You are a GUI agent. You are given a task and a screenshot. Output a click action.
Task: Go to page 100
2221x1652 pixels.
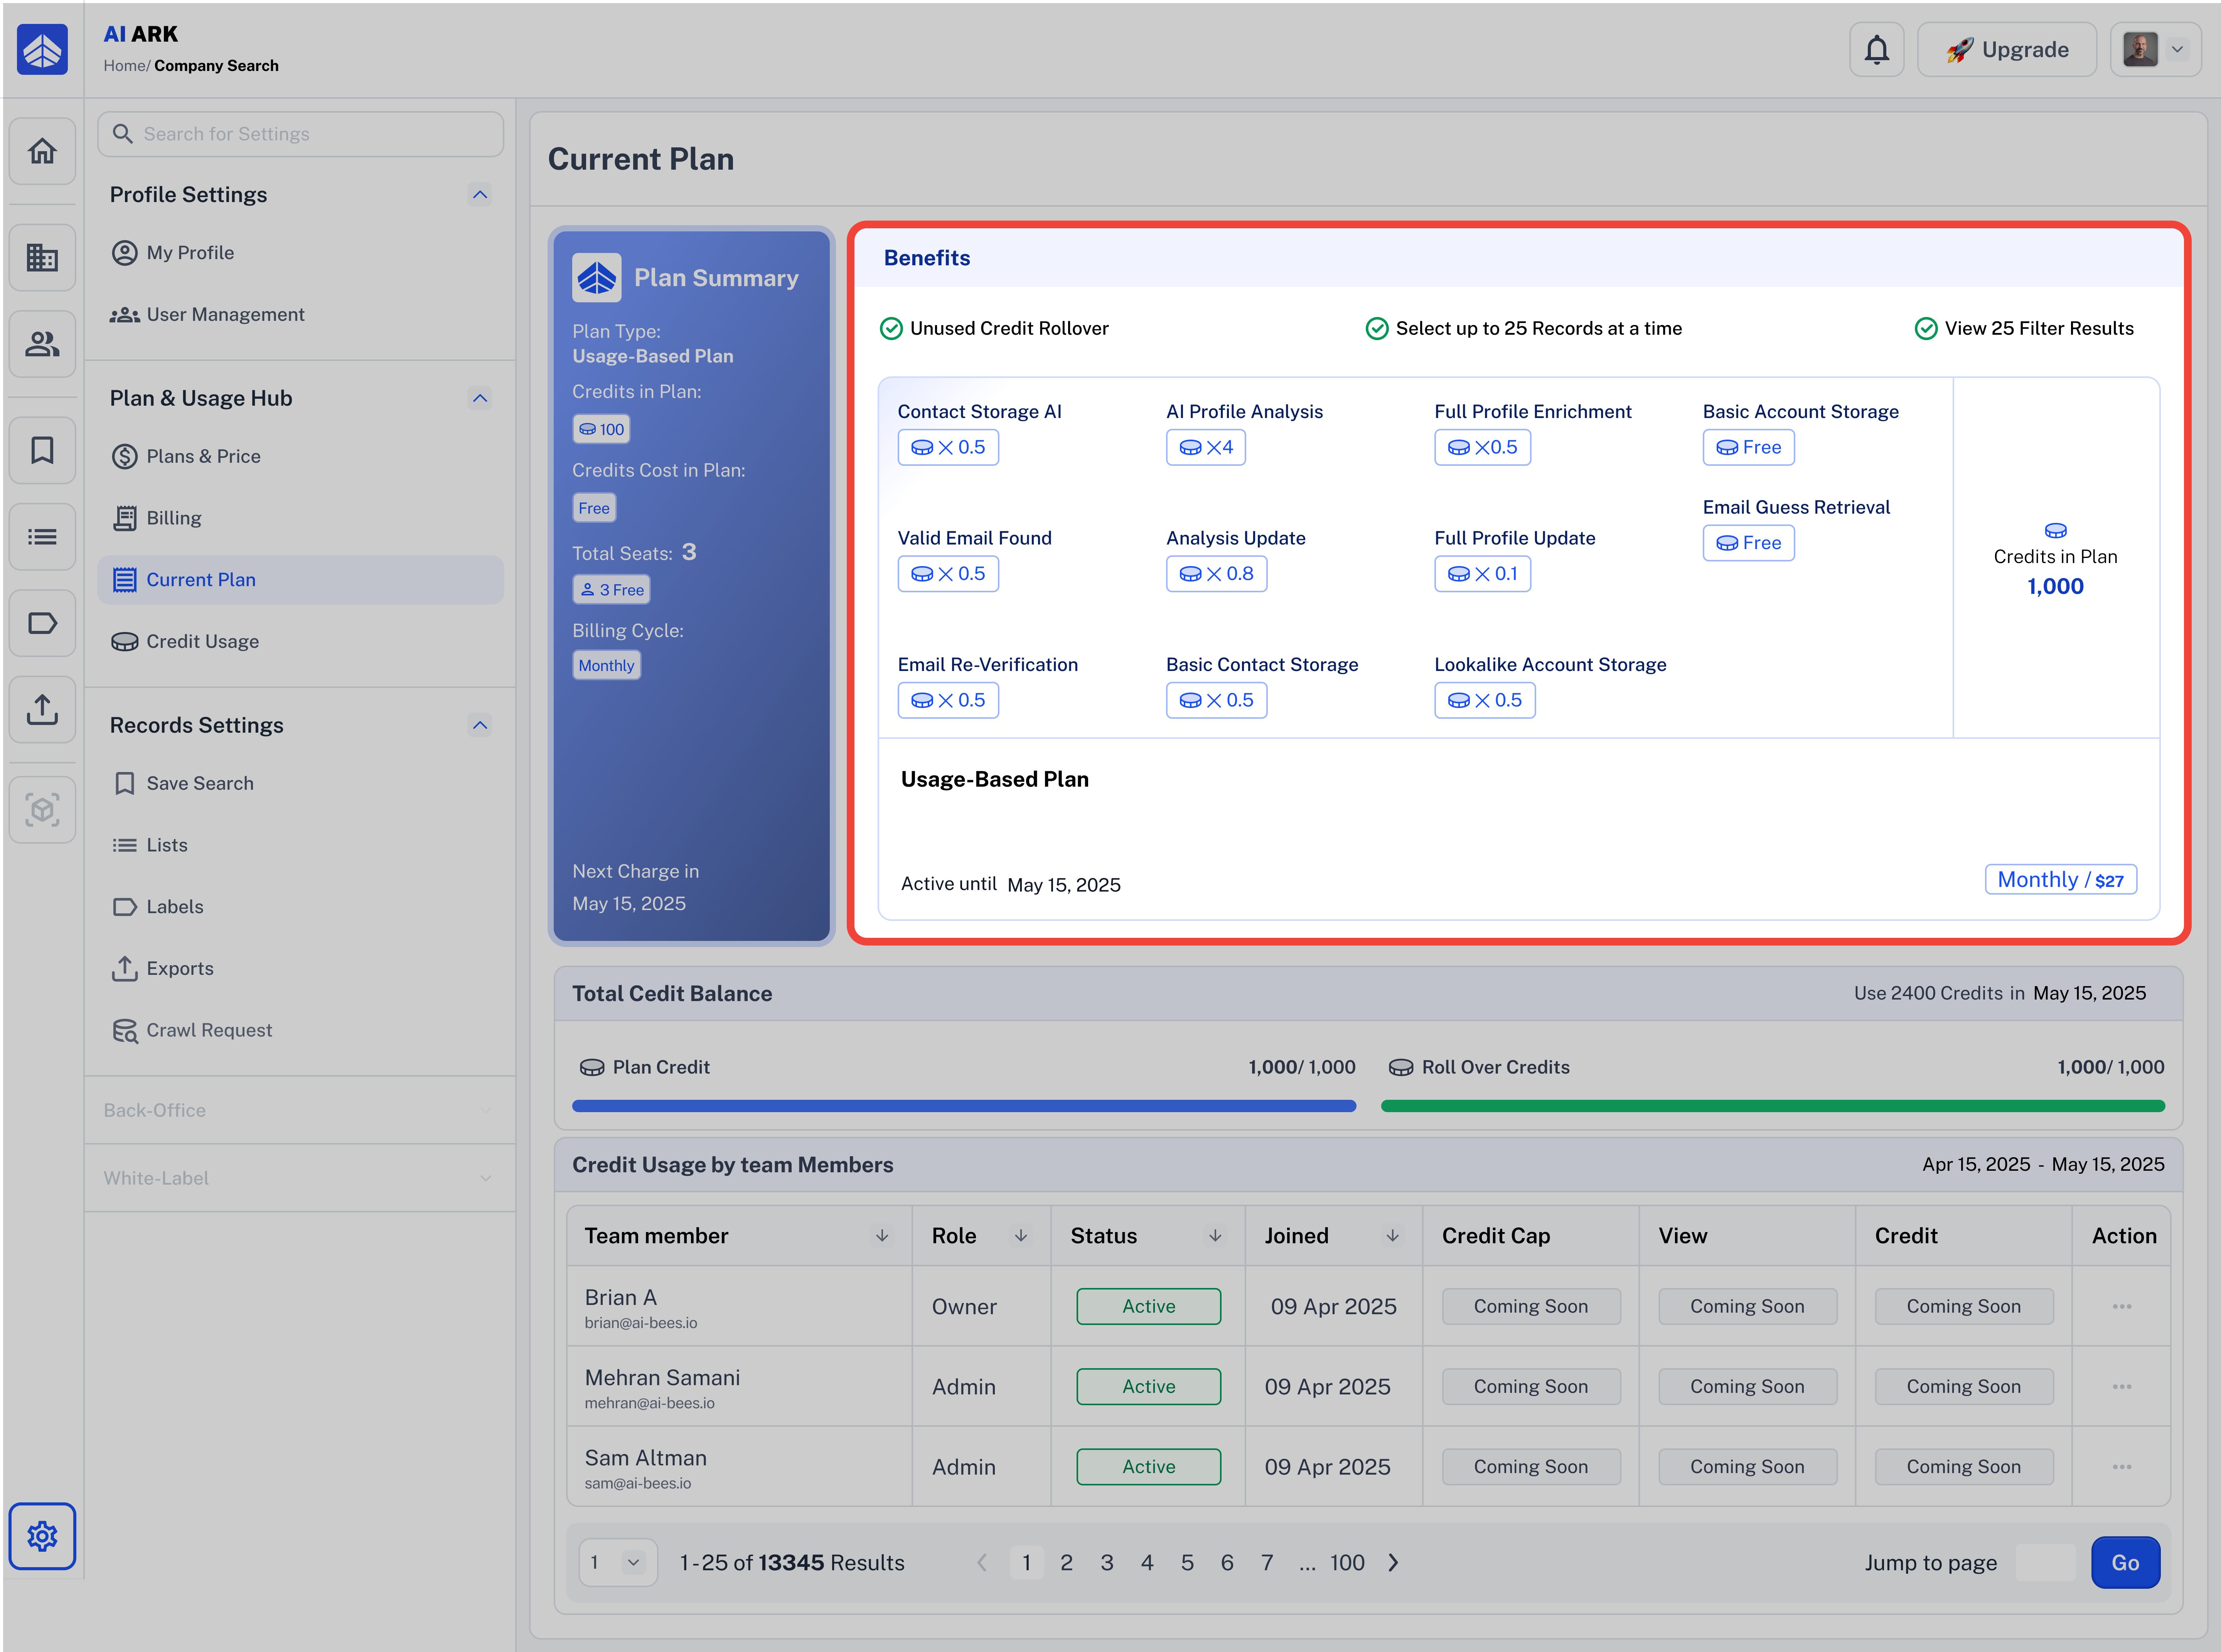[x=1347, y=1562]
